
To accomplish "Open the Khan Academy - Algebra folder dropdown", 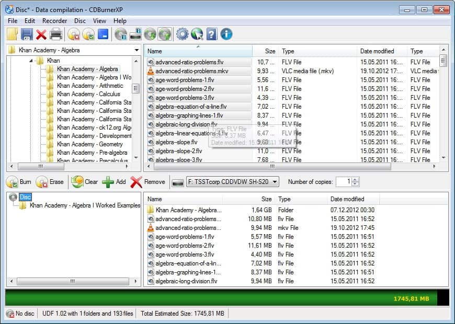I will point(136,50).
